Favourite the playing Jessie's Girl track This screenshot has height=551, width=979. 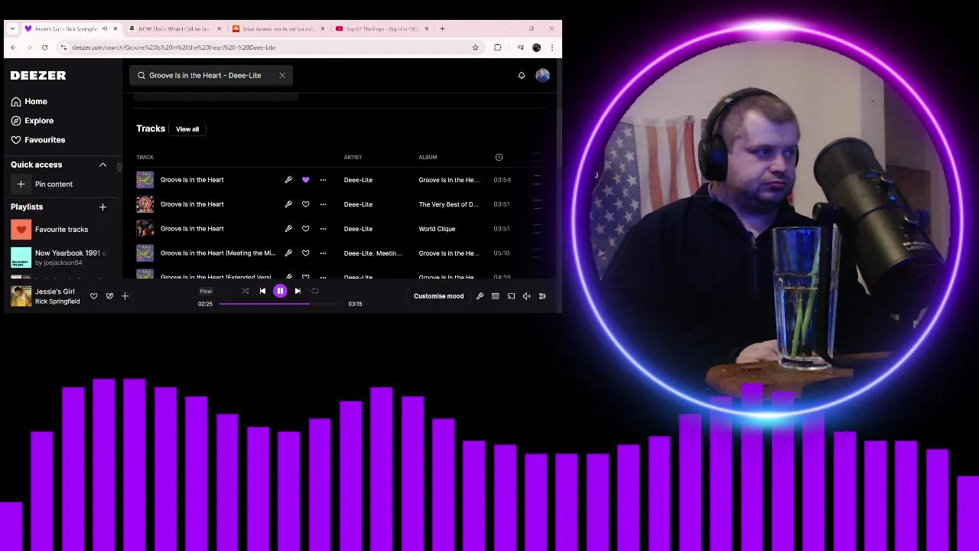click(93, 296)
